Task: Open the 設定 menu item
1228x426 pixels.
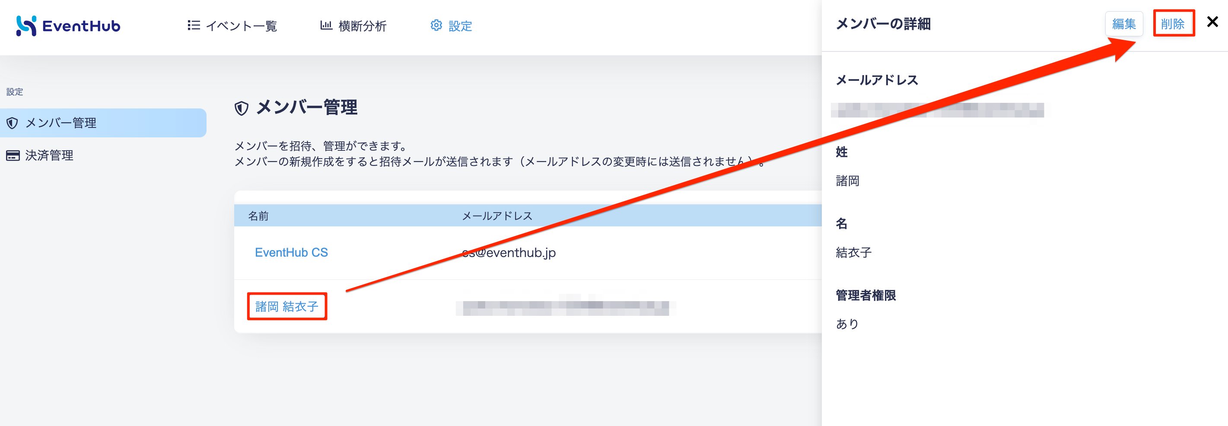Action: click(x=451, y=26)
